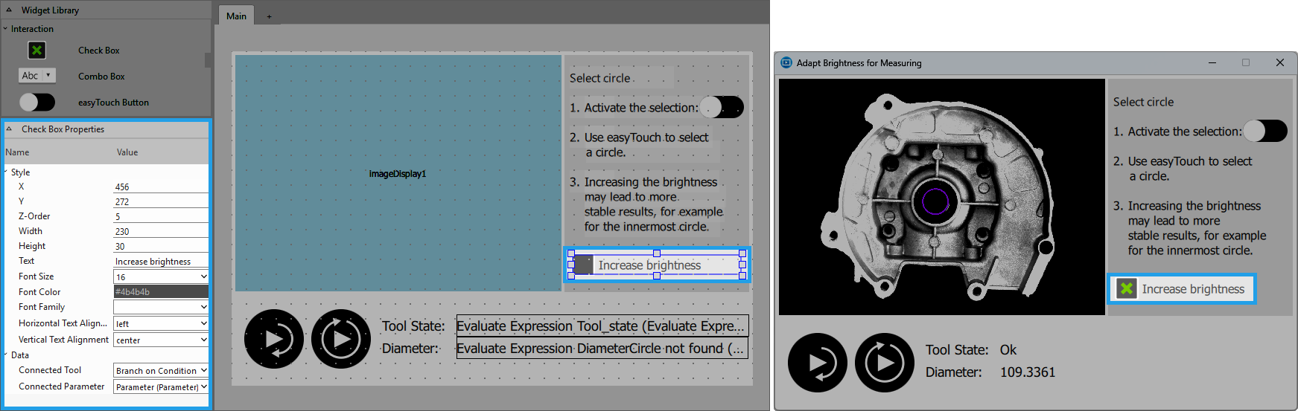Screen dimensions: 1298x411
Task: Open the Font Size dropdown
Action: [x=203, y=276]
